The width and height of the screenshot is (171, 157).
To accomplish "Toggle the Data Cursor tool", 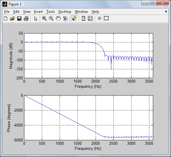I will 74,19.
